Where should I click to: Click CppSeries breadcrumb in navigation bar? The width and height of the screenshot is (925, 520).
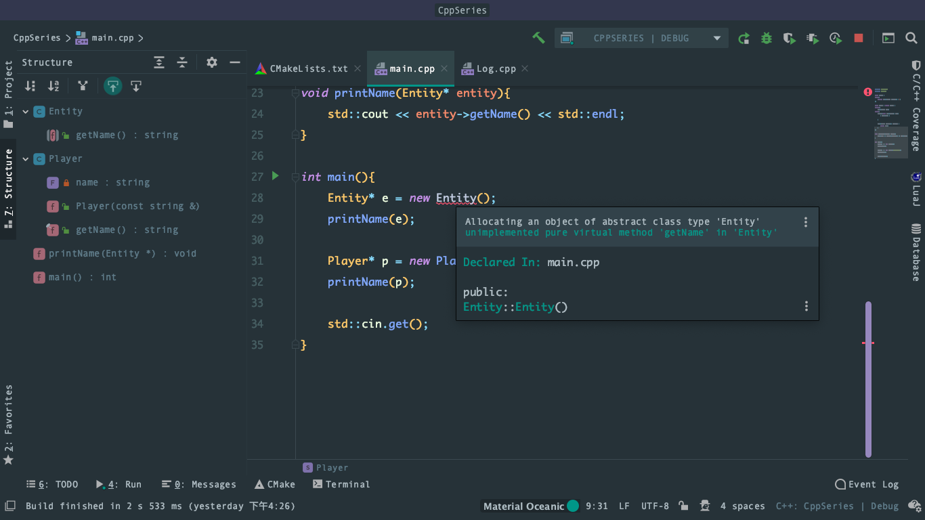pos(37,38)
